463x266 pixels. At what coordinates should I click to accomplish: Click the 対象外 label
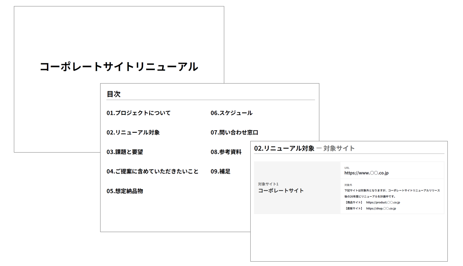click(x=348, y=185)
